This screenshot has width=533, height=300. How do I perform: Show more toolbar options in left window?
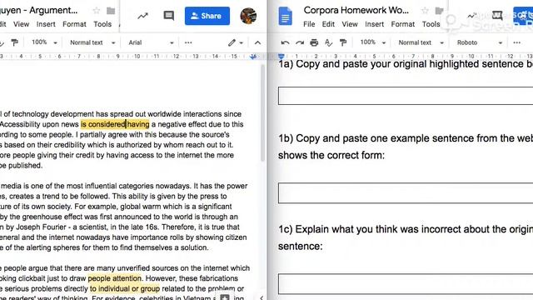[188, 42]
